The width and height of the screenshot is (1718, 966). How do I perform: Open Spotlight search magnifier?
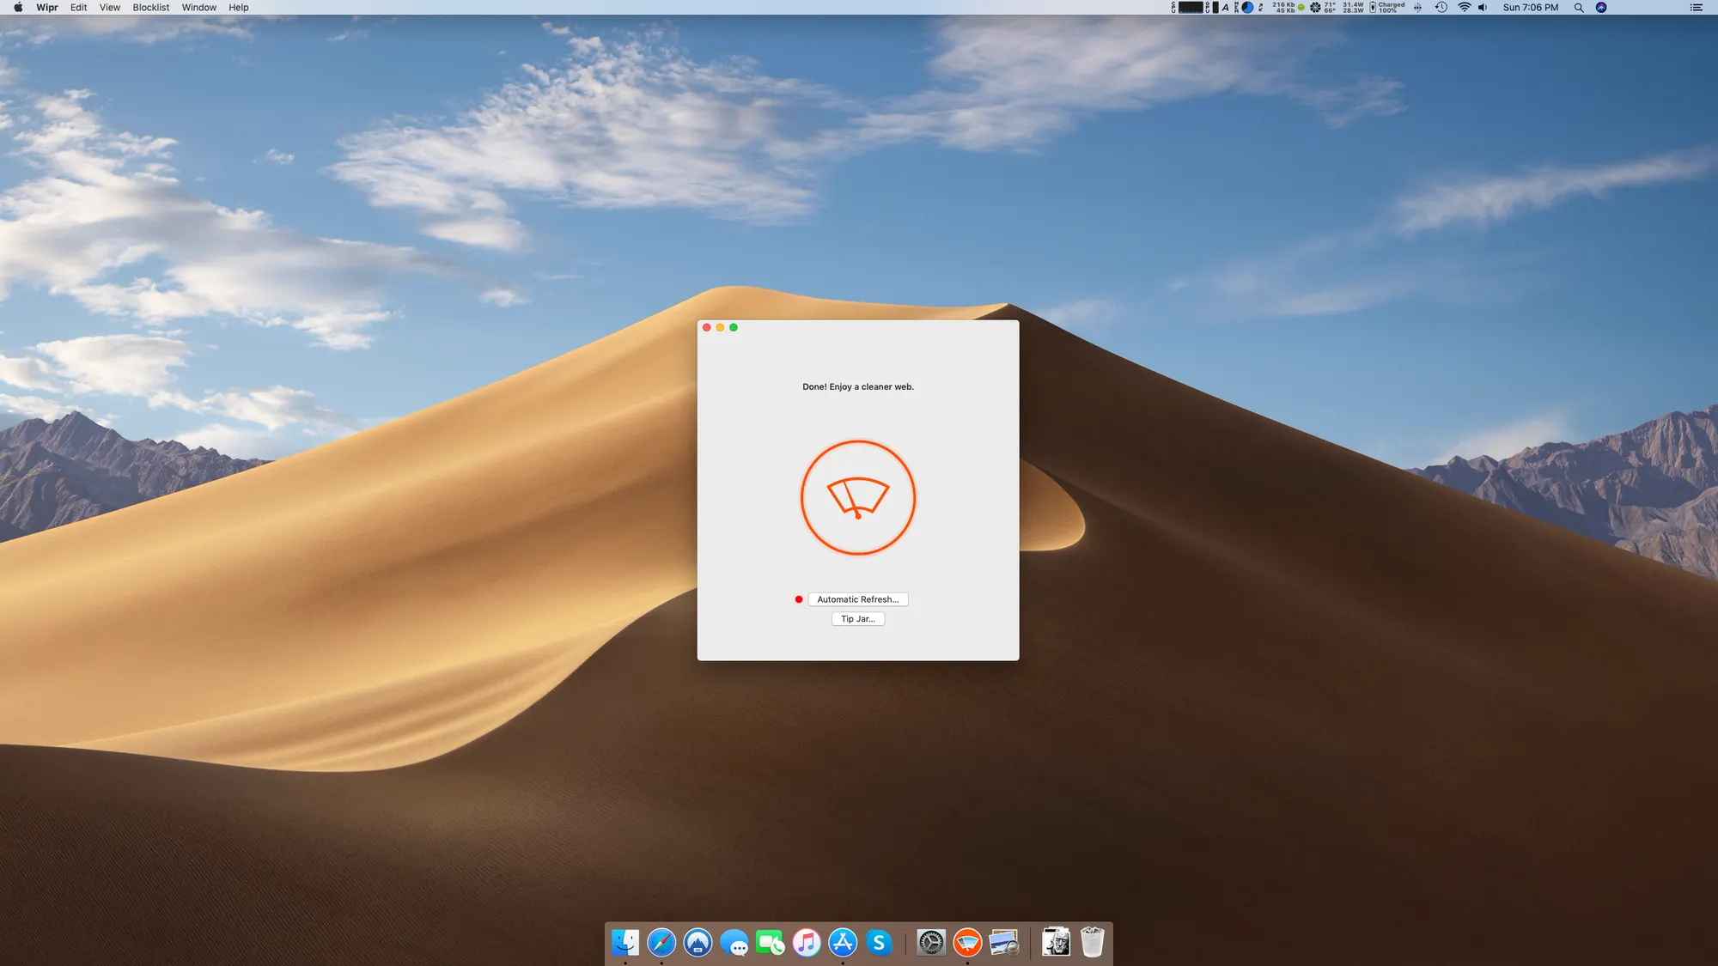point(1579,8)
